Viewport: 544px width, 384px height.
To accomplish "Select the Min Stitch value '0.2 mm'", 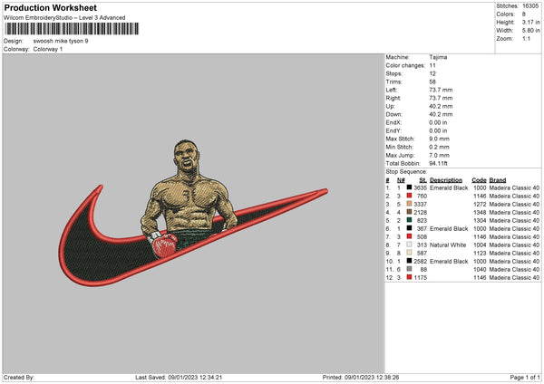I will click(x=439, y=147).
